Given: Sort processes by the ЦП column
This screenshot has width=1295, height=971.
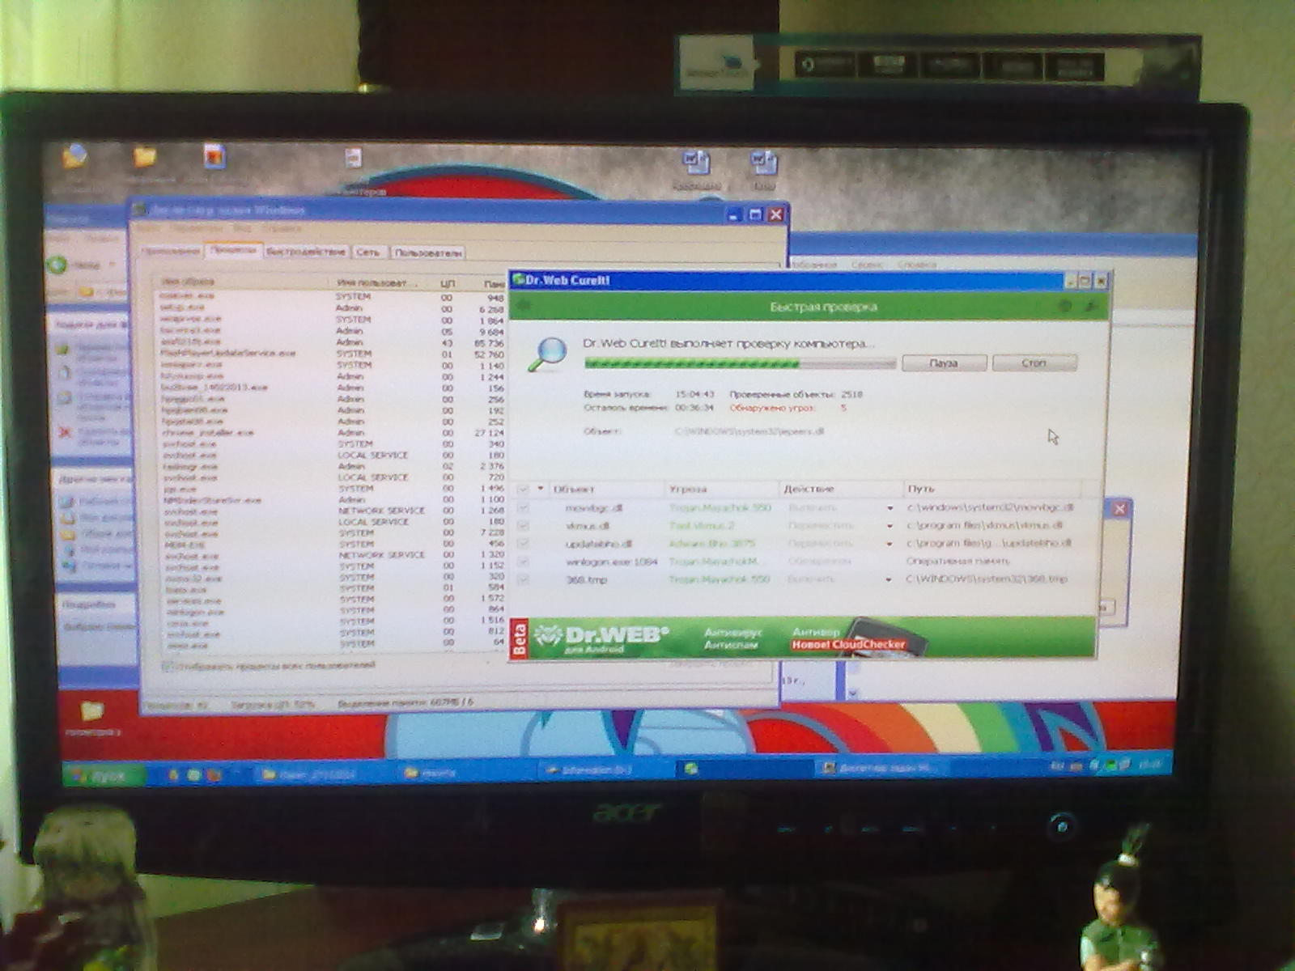Looking at the screenshot, I should coord(448,283).
